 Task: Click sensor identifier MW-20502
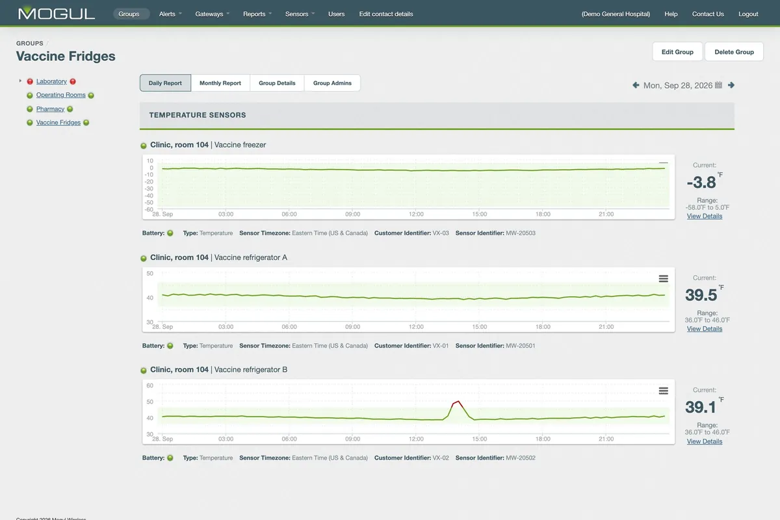[521, 458]
